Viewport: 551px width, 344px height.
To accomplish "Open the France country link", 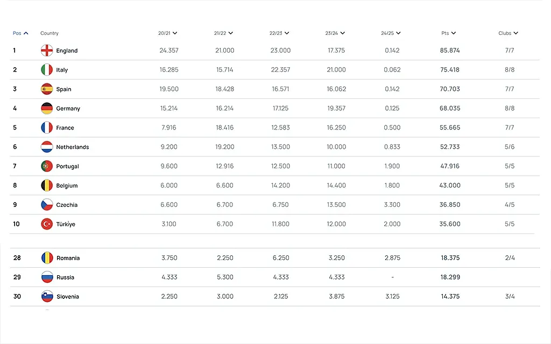I will pos(65,128).
